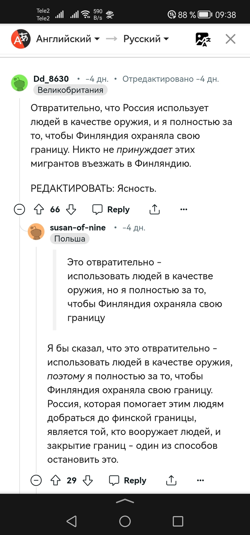The height and width of the screenshot is (535, 250).
Task: Close the translator overlay bar
Action: point(230,39)
